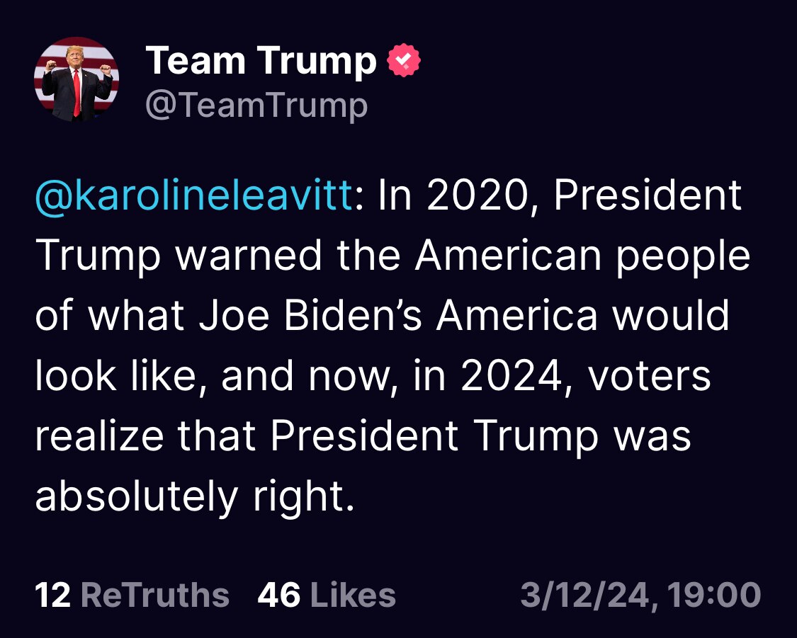Click the Team Trump display name

tap(262, 60)
